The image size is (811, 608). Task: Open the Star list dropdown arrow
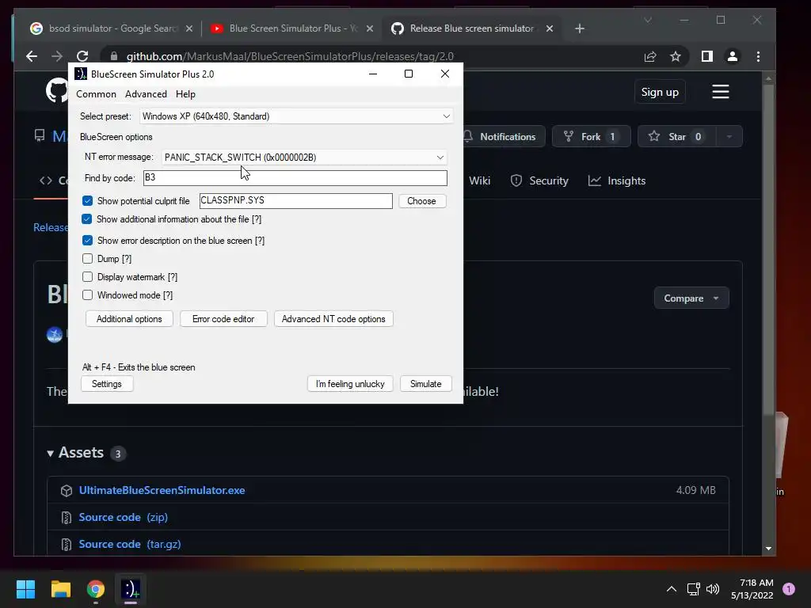pyautogui.click(x=729, y=136)
